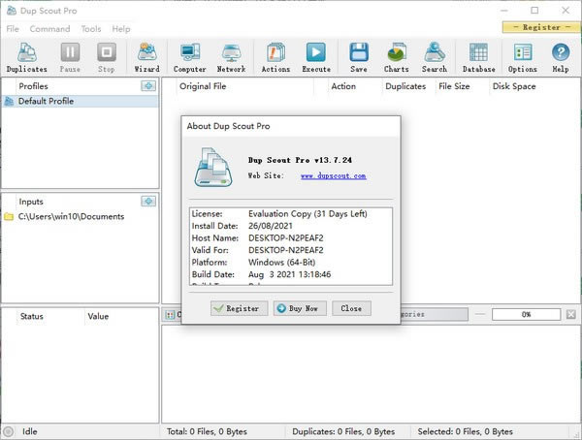Viewport: 582px width, 440px height.
Task: Open the Options toolbar icon
Action: (523, 57)
